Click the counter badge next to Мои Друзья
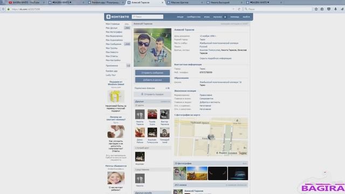This screenshot has width=345, height=194. [127, 28]
